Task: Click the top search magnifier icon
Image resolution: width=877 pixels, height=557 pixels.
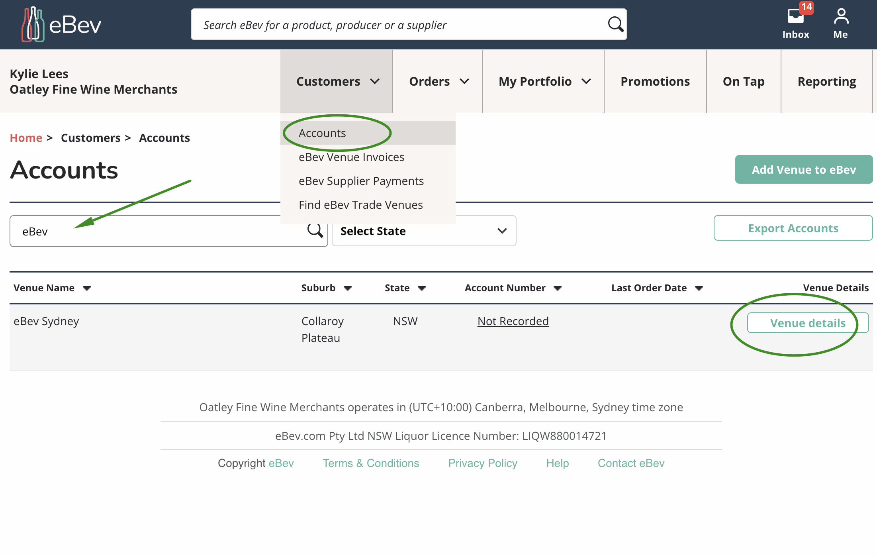Action: (x=615, y=24)
